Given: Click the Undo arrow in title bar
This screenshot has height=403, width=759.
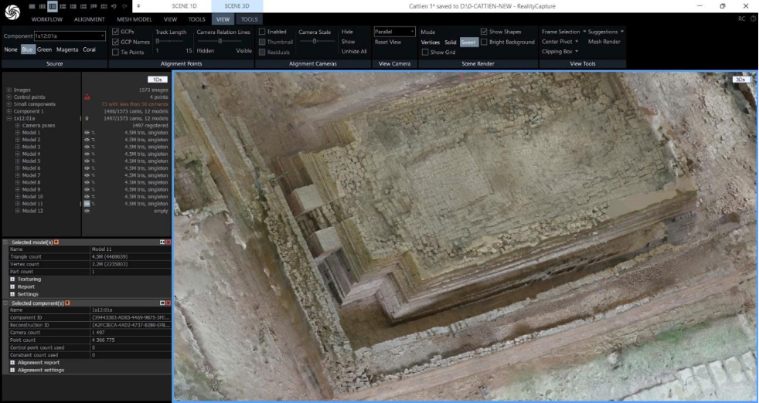Looking at the screenshot, I should tap(114, 6).
